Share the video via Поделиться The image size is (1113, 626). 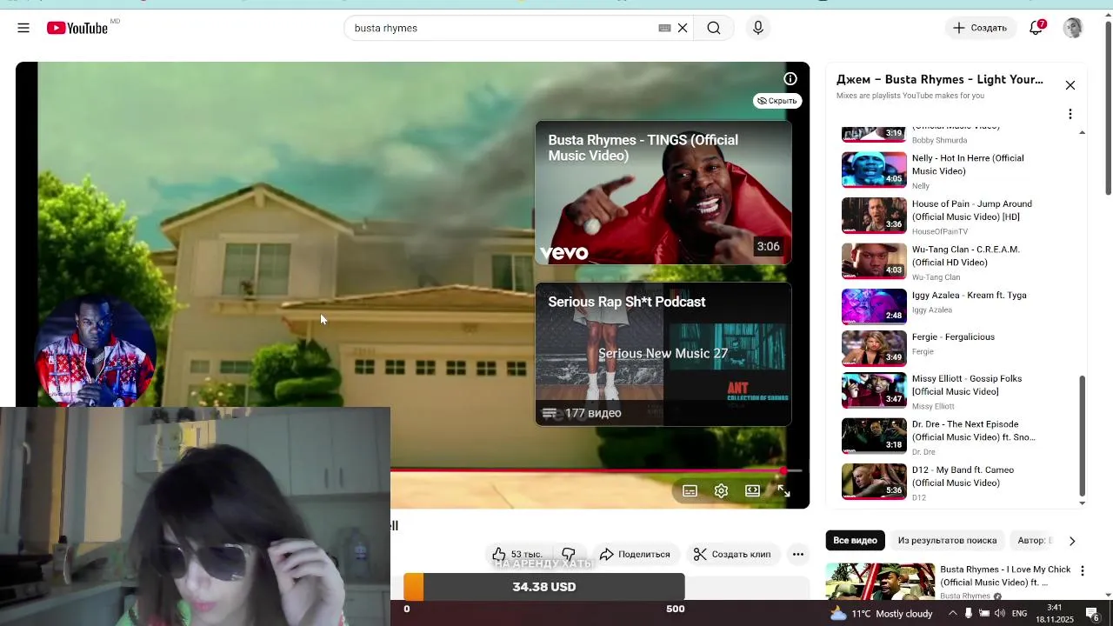point(635,554)
